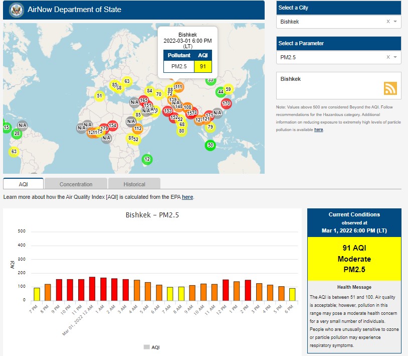
Task: Switch to the Concentration tab
Action: click(76, 184)
